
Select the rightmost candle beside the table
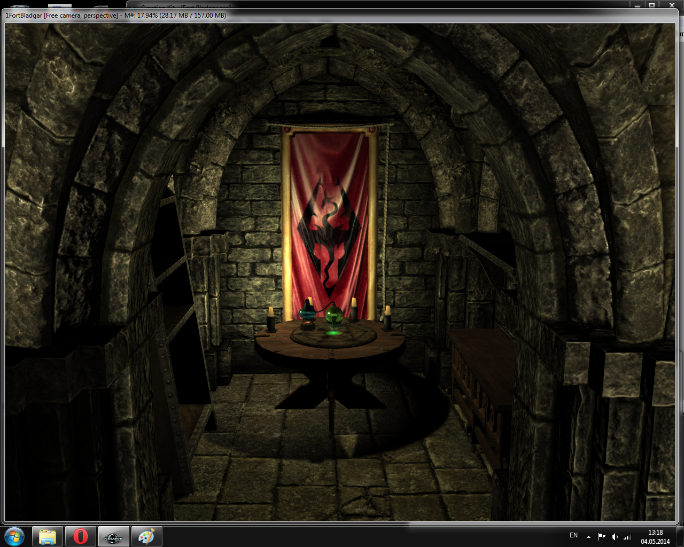coord(387,318)
